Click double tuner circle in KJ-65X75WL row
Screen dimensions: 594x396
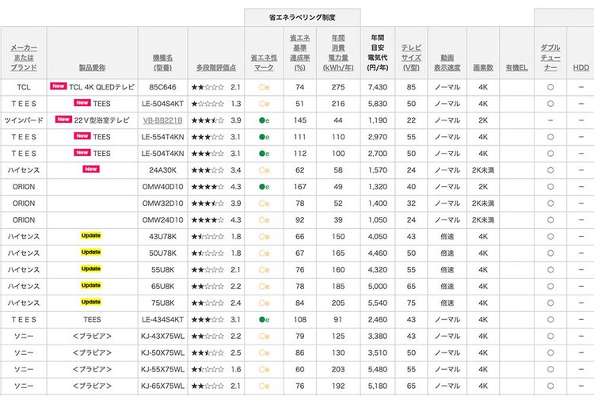(550, 386)
